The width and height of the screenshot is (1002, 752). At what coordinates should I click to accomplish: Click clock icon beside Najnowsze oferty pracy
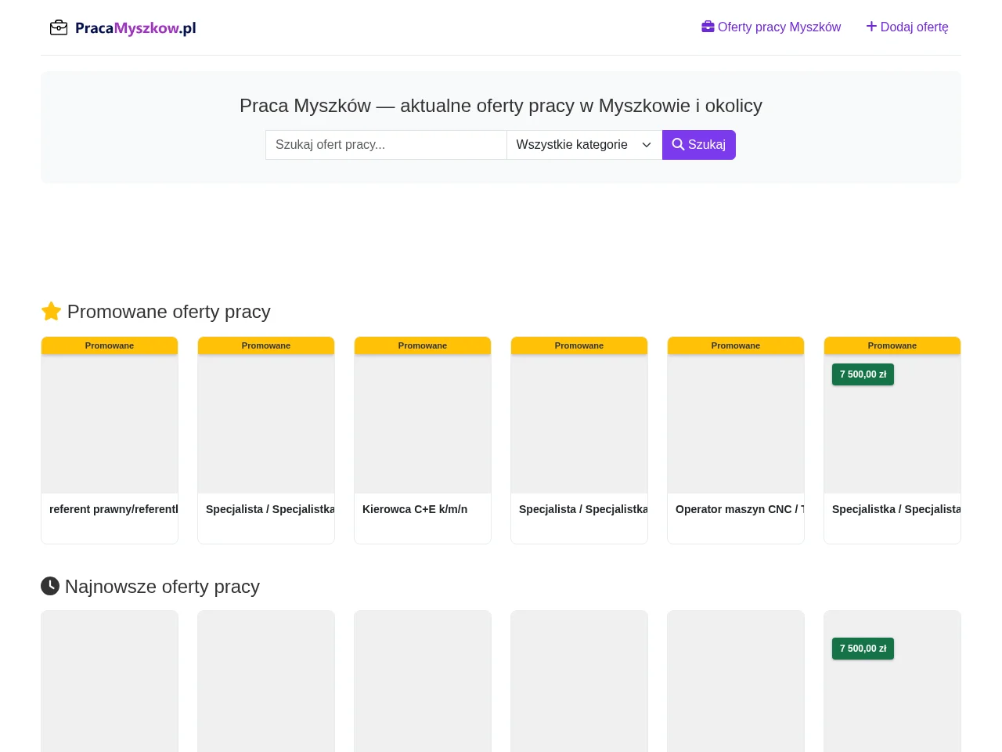click(x=50, y=586)
